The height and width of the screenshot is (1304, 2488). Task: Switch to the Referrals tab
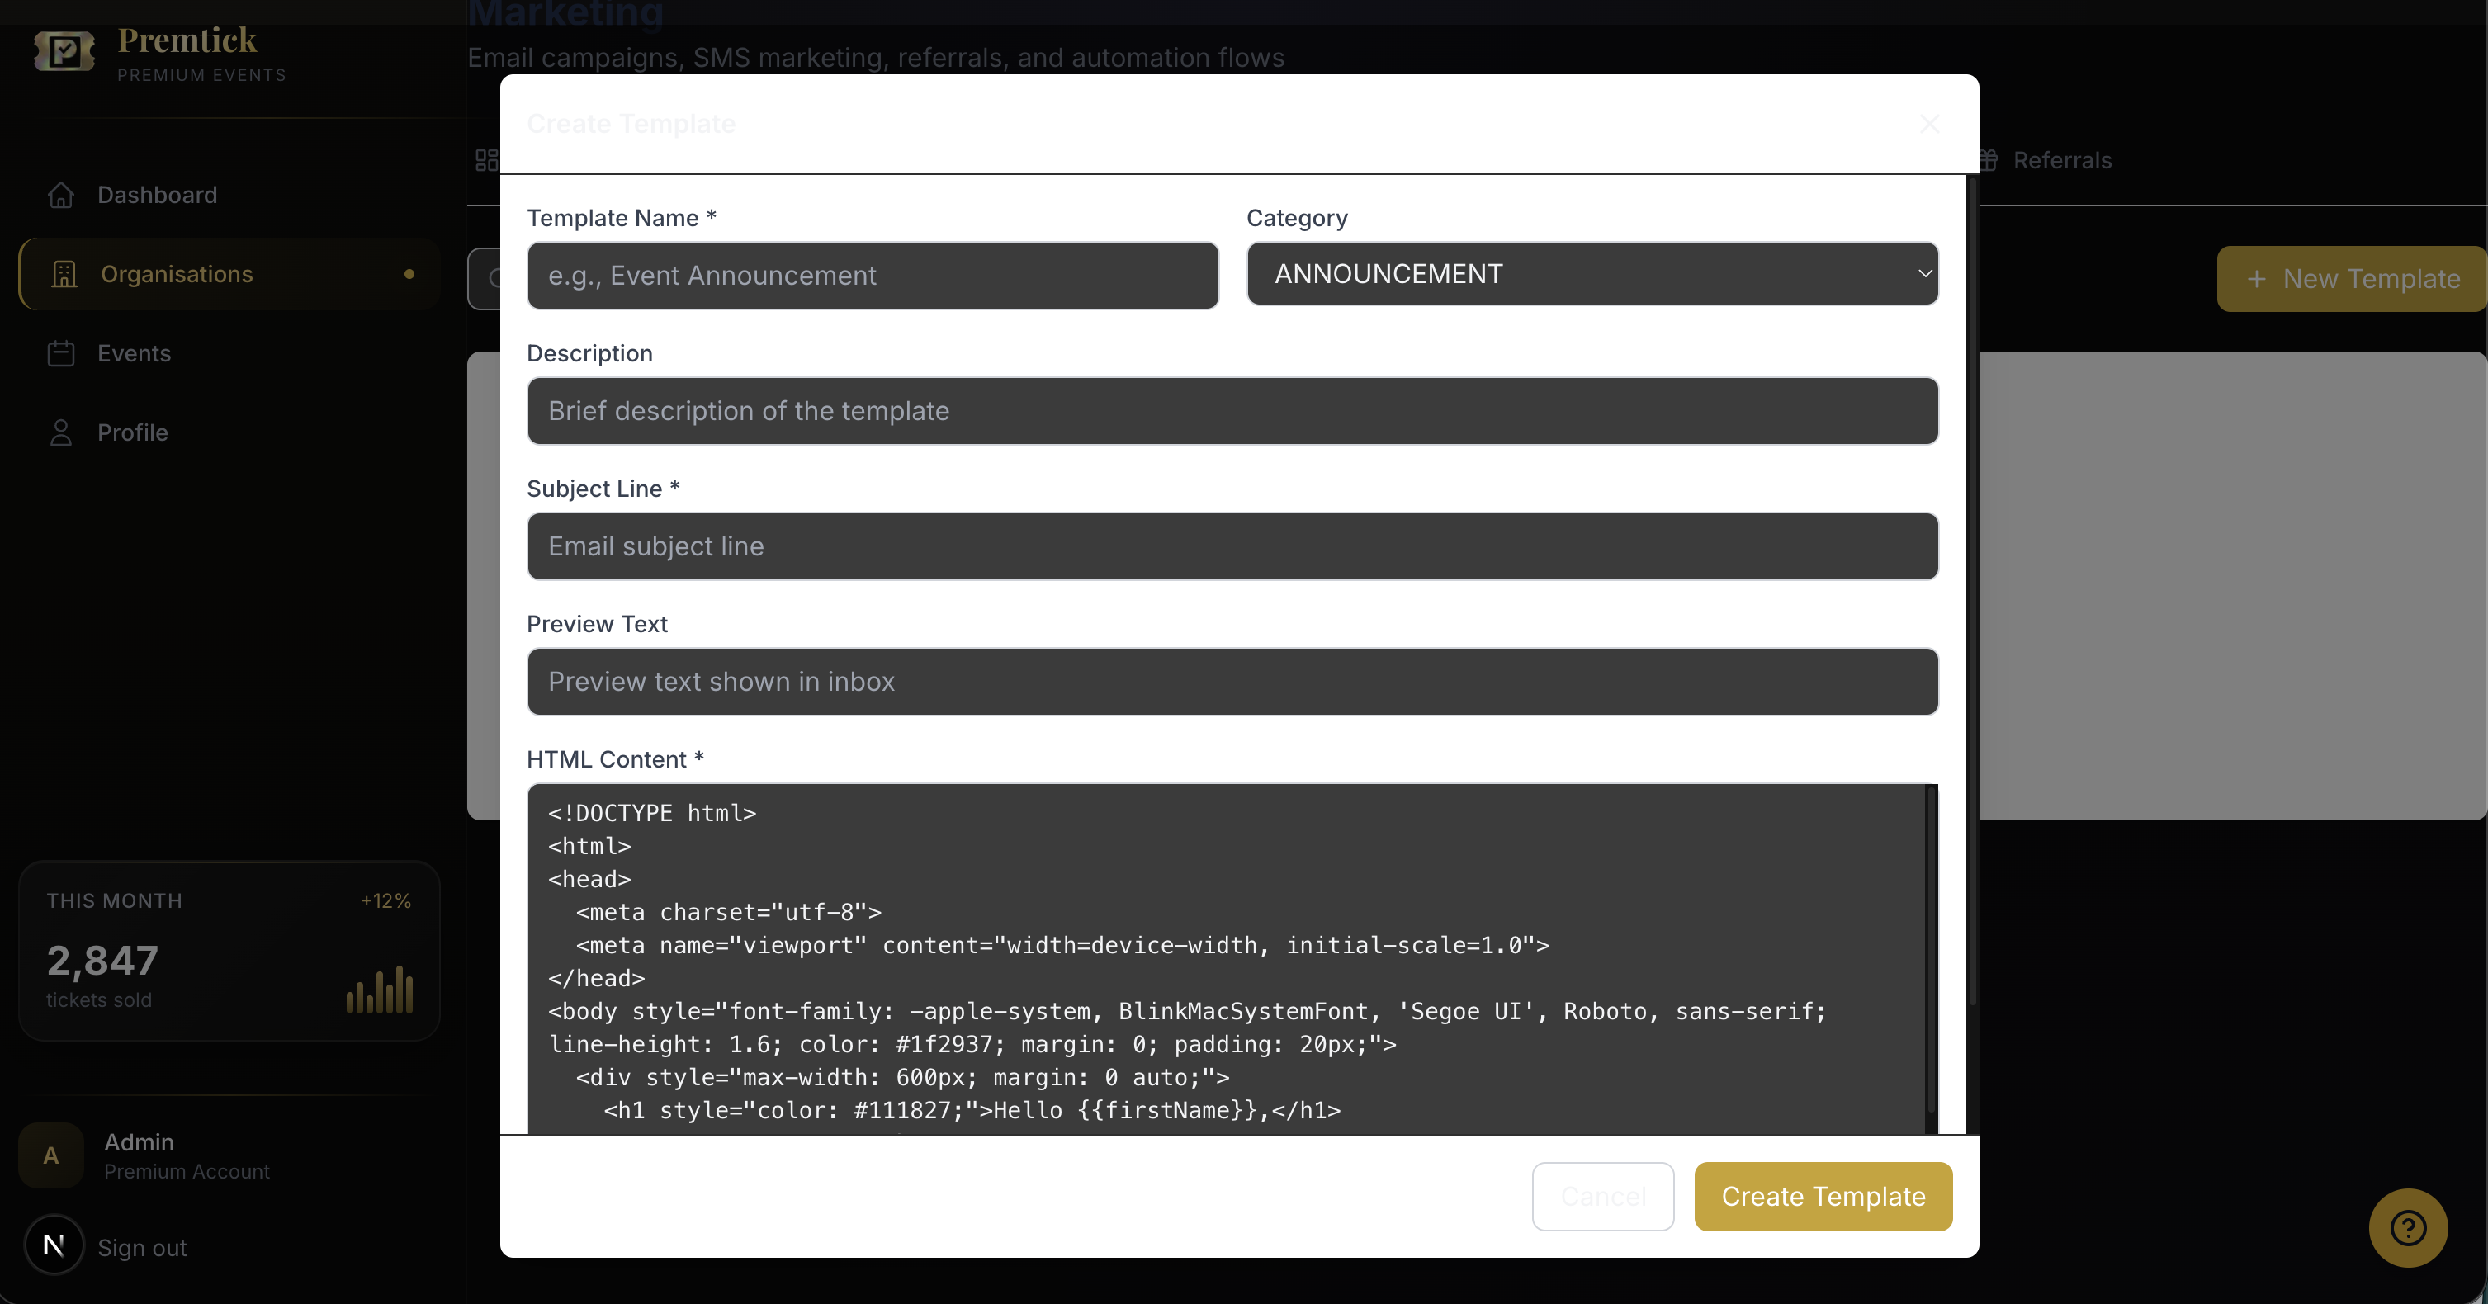click(x=2062, y=160)
